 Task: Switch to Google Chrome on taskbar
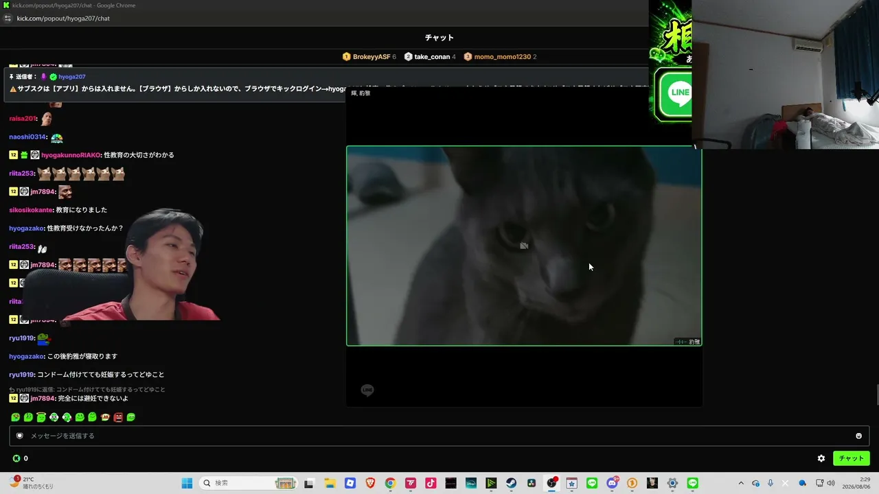(x=390, y=483)
